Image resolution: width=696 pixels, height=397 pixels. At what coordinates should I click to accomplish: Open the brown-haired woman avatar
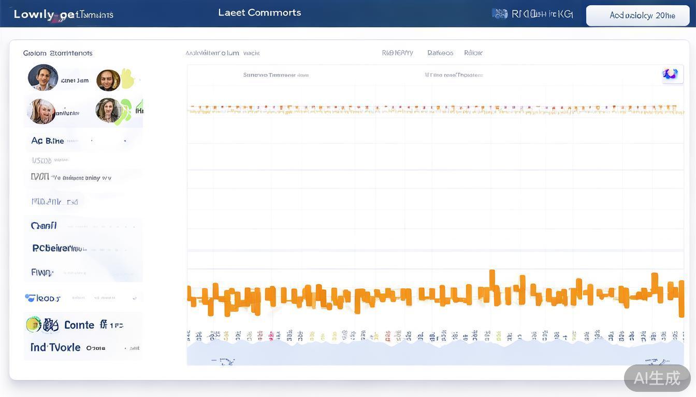[108, 110]
